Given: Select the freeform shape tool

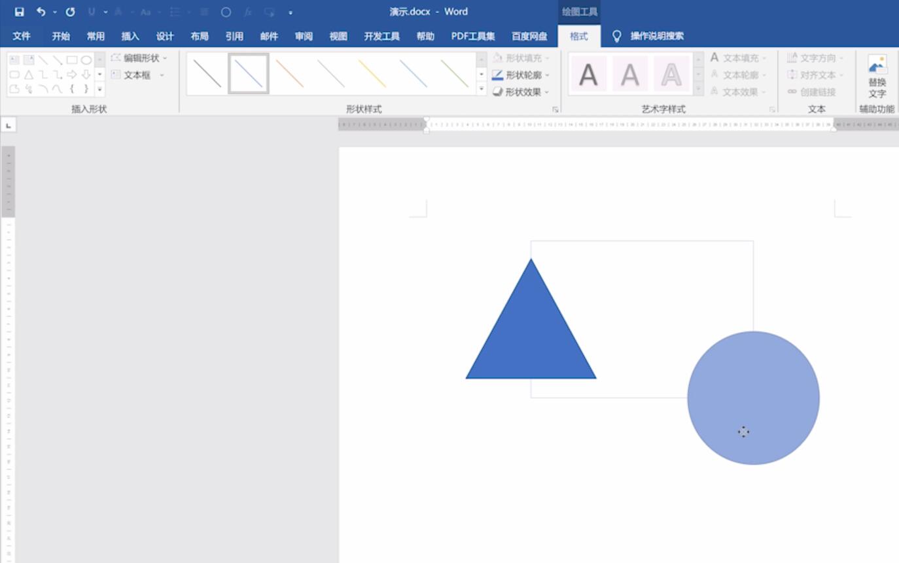Looking at the screenshot, I should (x=14, y=89).
